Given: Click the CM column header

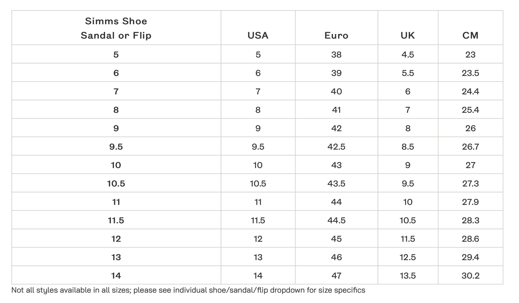Looking at the screenshot, I should [470, 36].
